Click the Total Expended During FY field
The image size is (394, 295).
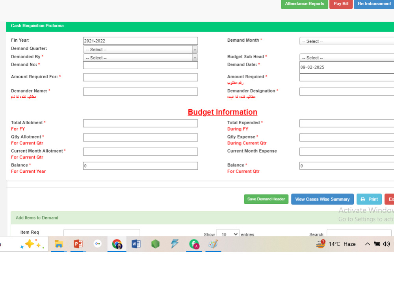(x=347, y=123)
